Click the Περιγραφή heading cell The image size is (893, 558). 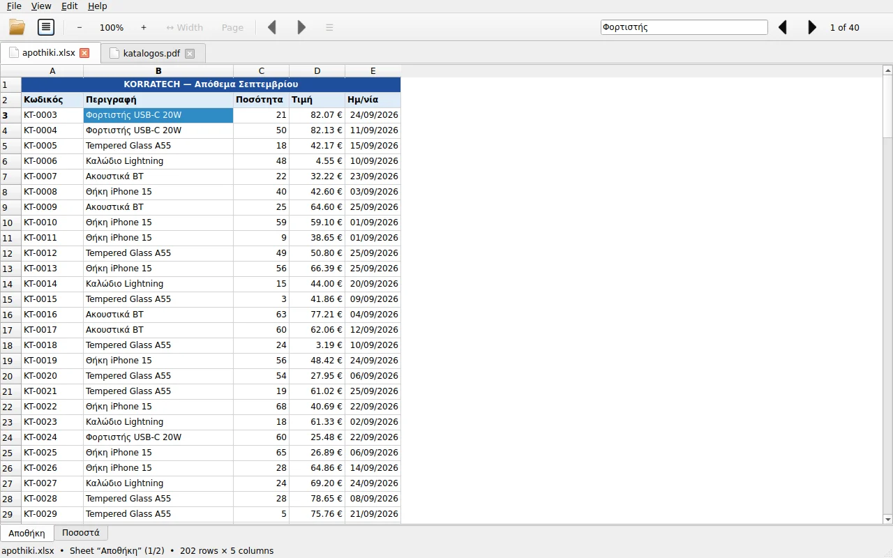158,100
